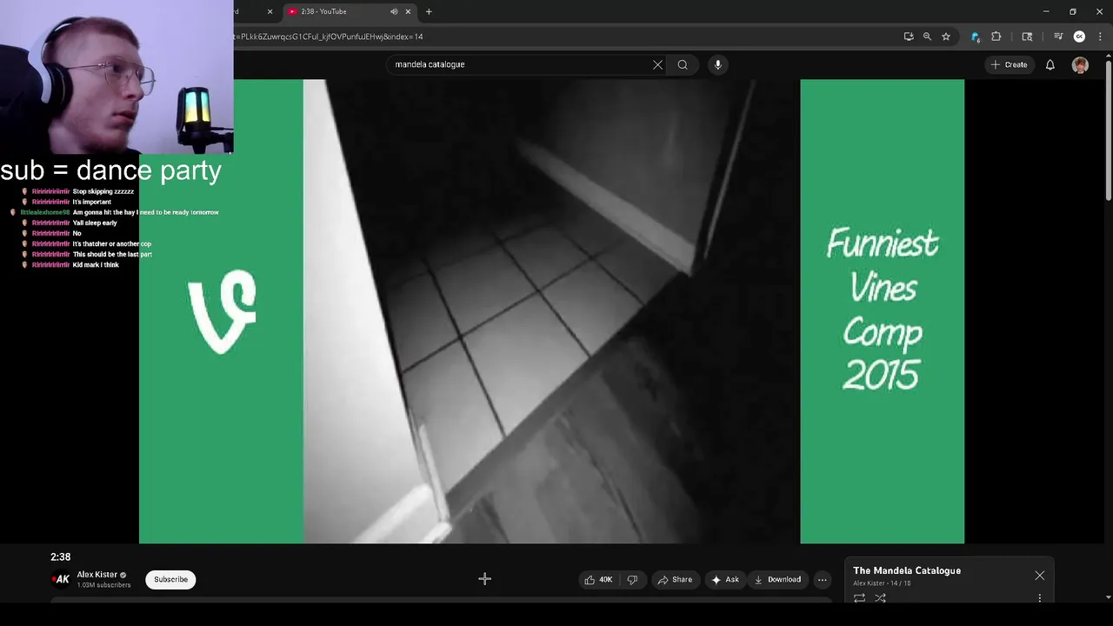
Task: Click chat message 'Stop skipping zzzzzz'
Action: tap(103, 191)
